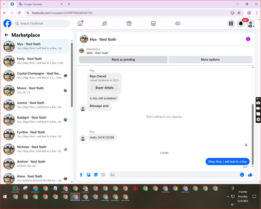Open Emily 1bed 1bath conversation
Screen dimensions: 261x209
[x=35, y=61]
